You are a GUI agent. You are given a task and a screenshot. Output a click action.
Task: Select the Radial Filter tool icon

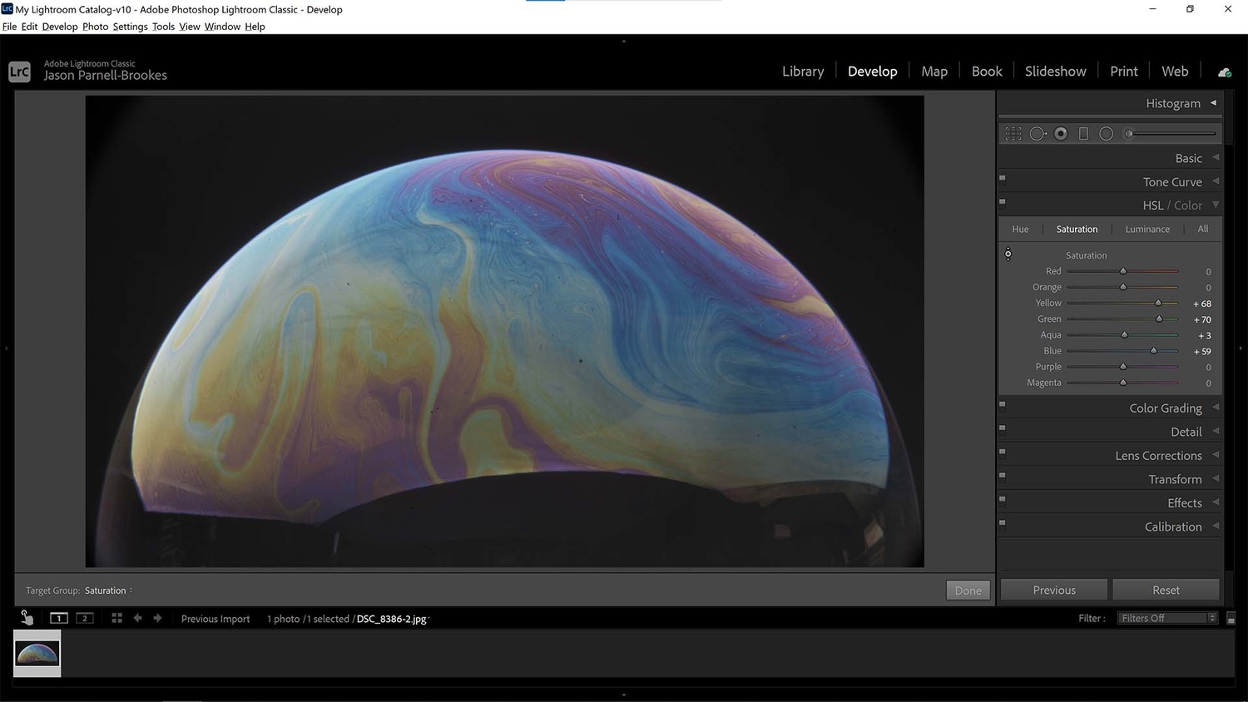point(1106,133)
